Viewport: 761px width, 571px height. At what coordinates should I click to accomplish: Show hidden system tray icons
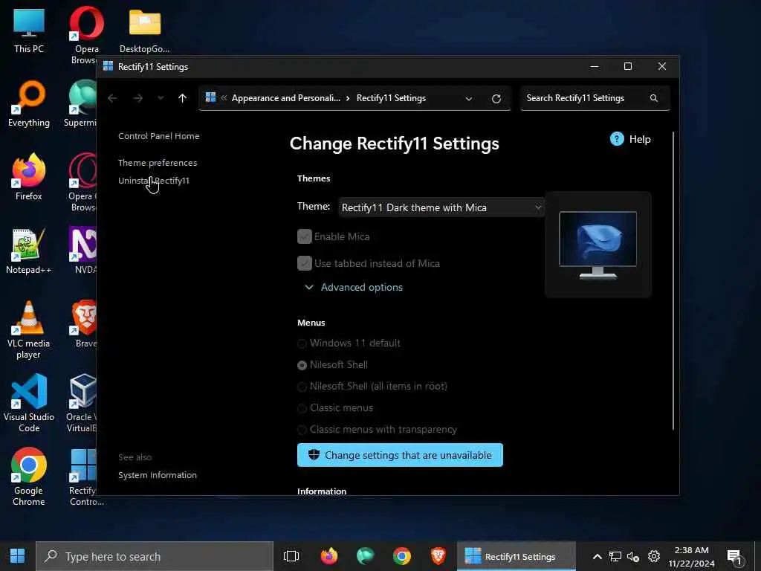coord(598,556)
